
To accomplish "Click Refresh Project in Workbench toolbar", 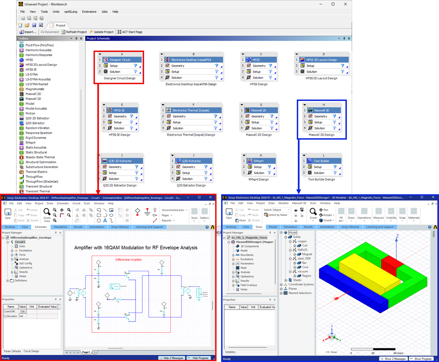I will (x=74, y=32).
